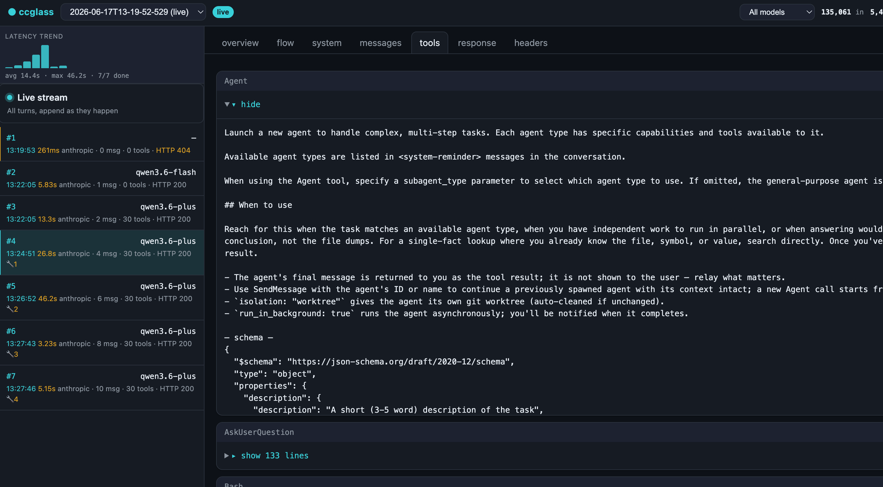The width and height of the screenshot is (883, 487).
Task: Expand the AskUserQuestion section triangle
Action: [x=227, y=455]
